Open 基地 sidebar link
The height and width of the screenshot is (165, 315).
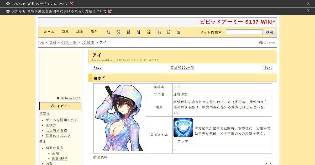[55, 153]
